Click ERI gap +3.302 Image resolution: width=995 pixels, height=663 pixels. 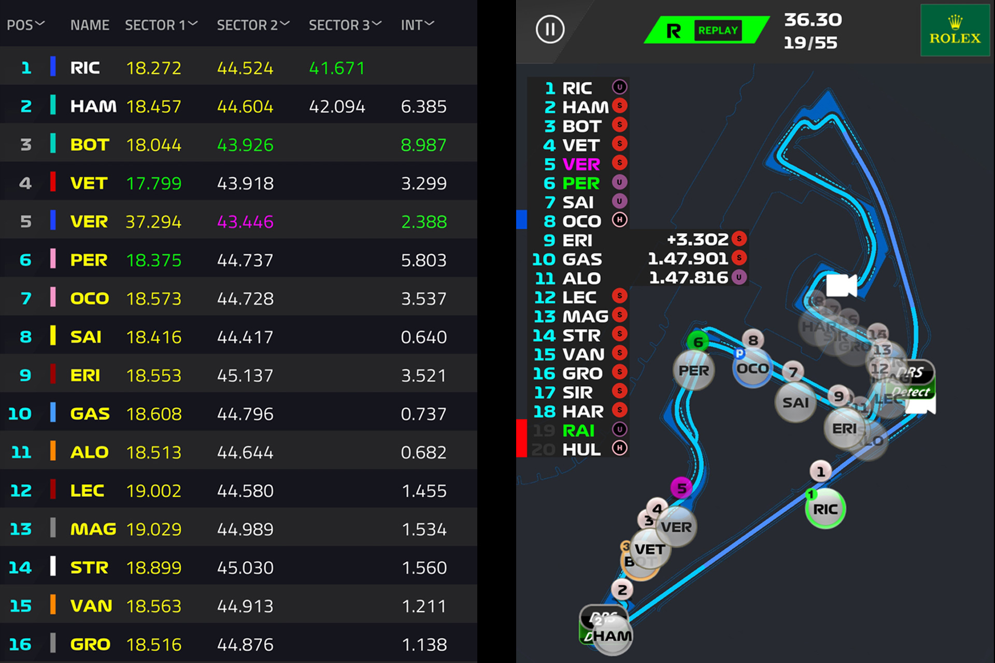[698, 239]
